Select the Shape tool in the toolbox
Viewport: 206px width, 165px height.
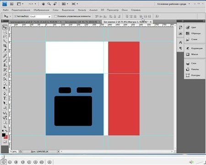[5, 107]
